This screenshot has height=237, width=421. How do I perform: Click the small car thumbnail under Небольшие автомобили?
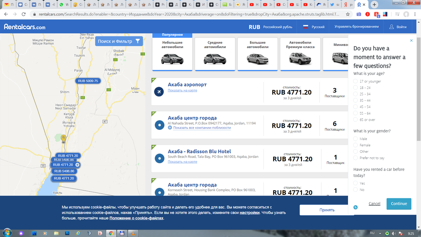(172, 59)
